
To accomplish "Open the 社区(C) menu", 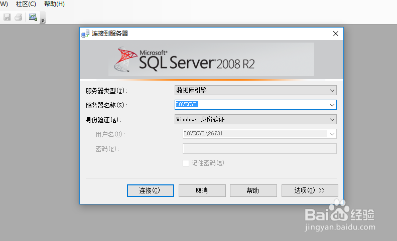I will pos(26,4).
